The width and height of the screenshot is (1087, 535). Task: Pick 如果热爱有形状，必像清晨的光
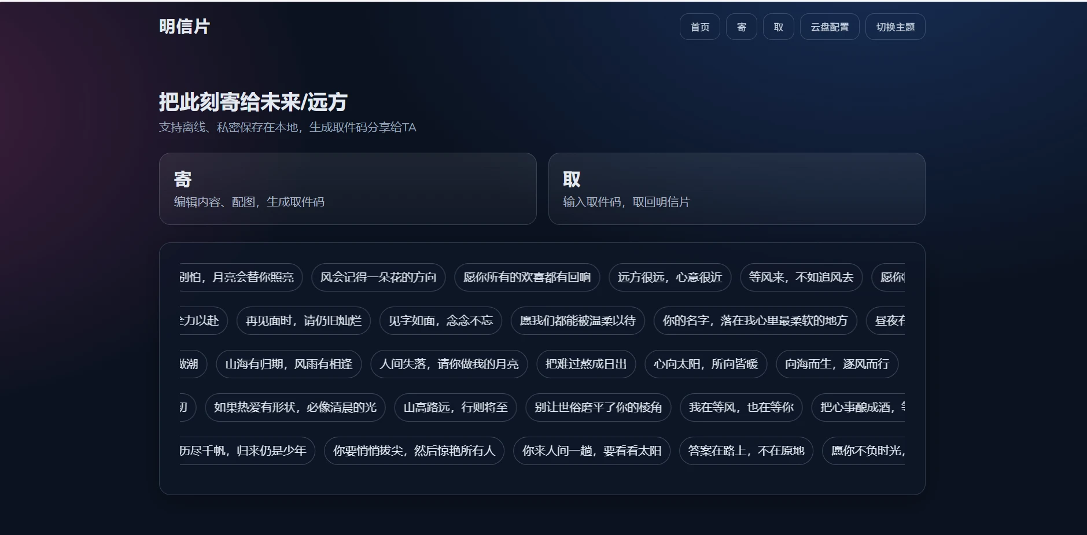(x=295, y=407)
